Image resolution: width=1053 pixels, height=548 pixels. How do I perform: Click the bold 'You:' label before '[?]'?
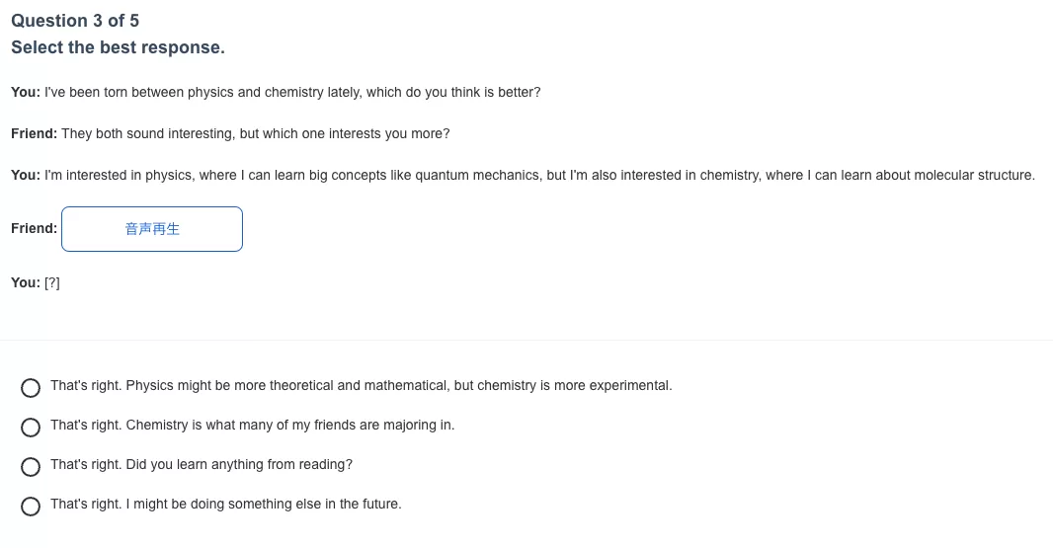pyautogui.click(x=26, y=282)
